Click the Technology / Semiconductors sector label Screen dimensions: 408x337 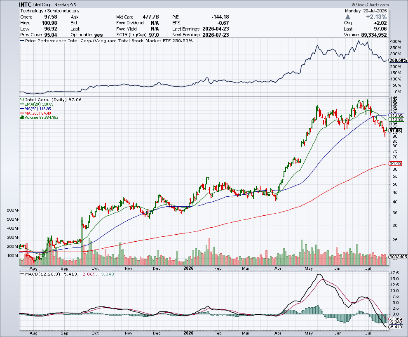coord(50,11)
